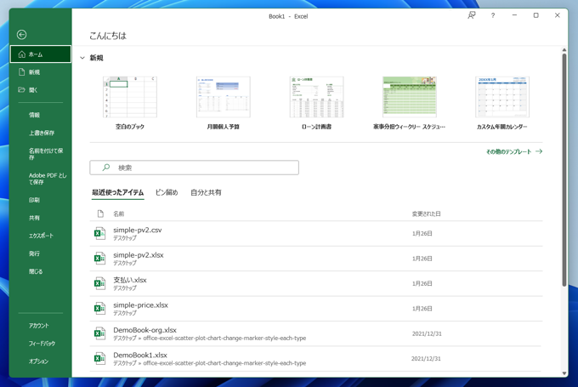Open DemoBook1.xlsx file name
Screen dimensions: 578x387
click(140, 355)
